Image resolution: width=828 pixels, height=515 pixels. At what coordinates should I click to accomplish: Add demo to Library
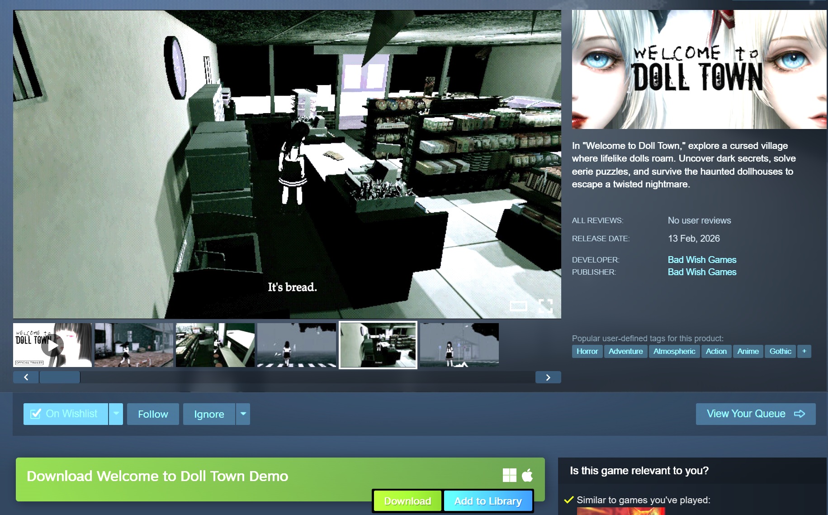(488, 501)
